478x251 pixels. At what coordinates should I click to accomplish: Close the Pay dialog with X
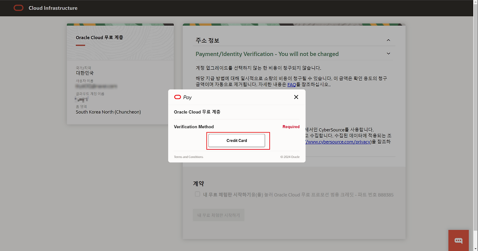coord(296,97)
